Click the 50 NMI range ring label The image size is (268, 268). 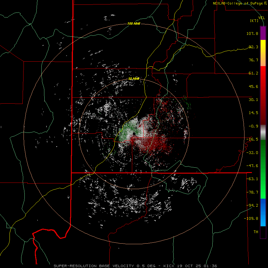[134, 79]
